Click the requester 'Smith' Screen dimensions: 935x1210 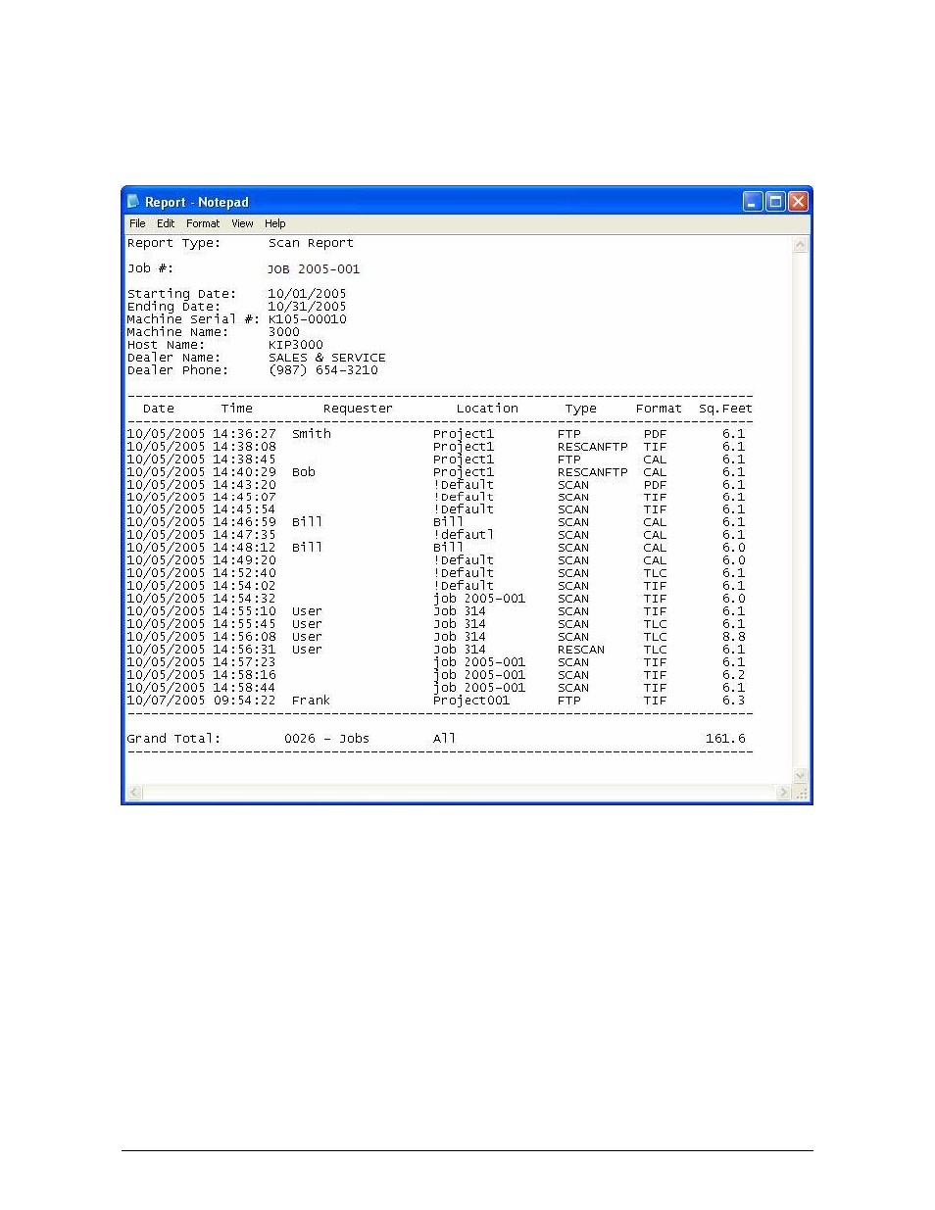pos(312,434)
